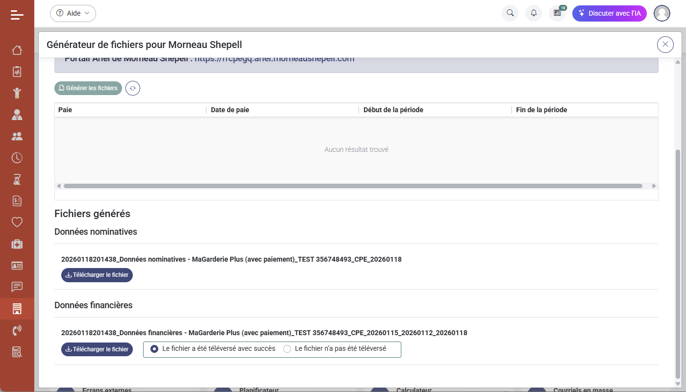Open the phone contacts sidebar icon
This screenshot has height=392, width=686.
point(17,330)
